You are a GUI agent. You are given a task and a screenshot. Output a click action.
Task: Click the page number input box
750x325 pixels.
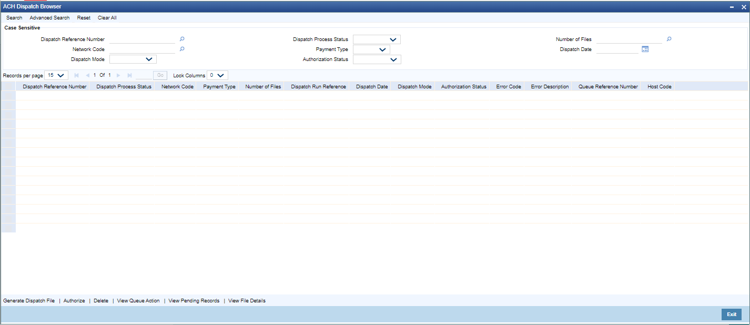(143, 75)
